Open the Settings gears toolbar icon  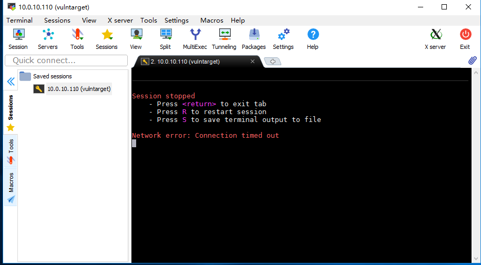coord(283,39)
